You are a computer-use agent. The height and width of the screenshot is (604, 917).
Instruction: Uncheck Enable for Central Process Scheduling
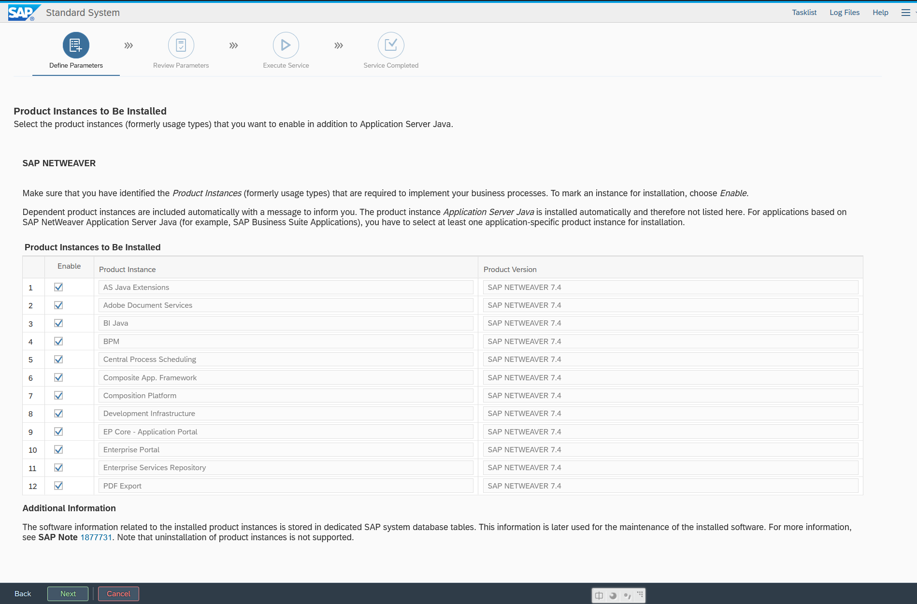pyautogui.click(x=58, y=360)
